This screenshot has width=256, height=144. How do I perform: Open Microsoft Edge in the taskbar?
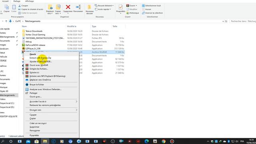click(x=147, y=141)
